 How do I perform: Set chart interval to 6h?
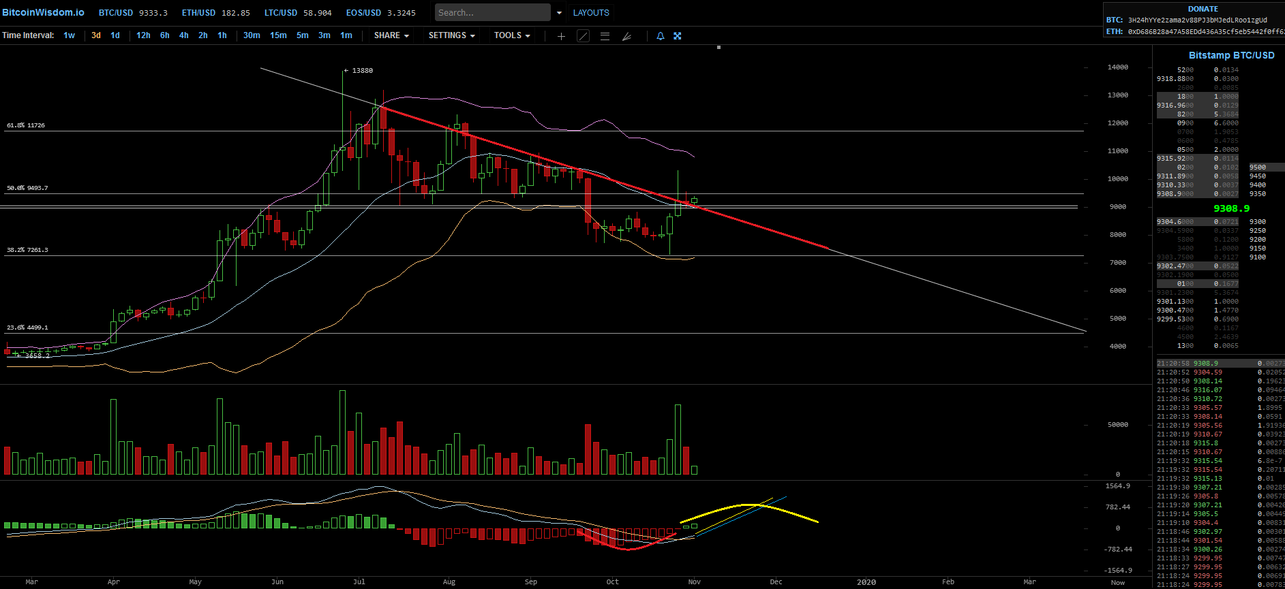pos(165,35)
